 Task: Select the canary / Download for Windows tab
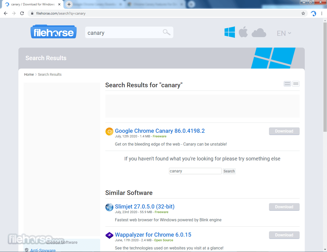pyautogui.click(x=33, y=4)
